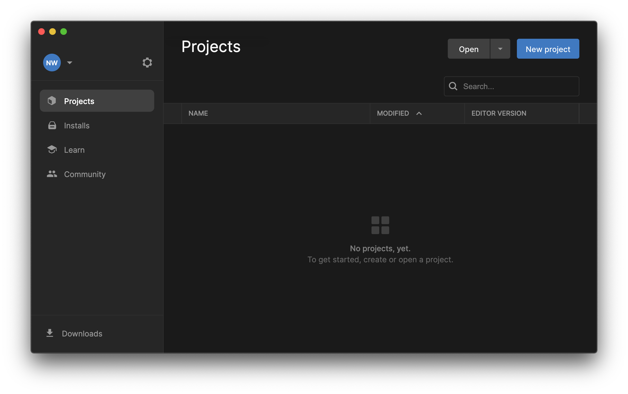Click the Learn graduation cap icon
Image resolution: width=628 pixels, height=394 pixels.
pos(51,149)
